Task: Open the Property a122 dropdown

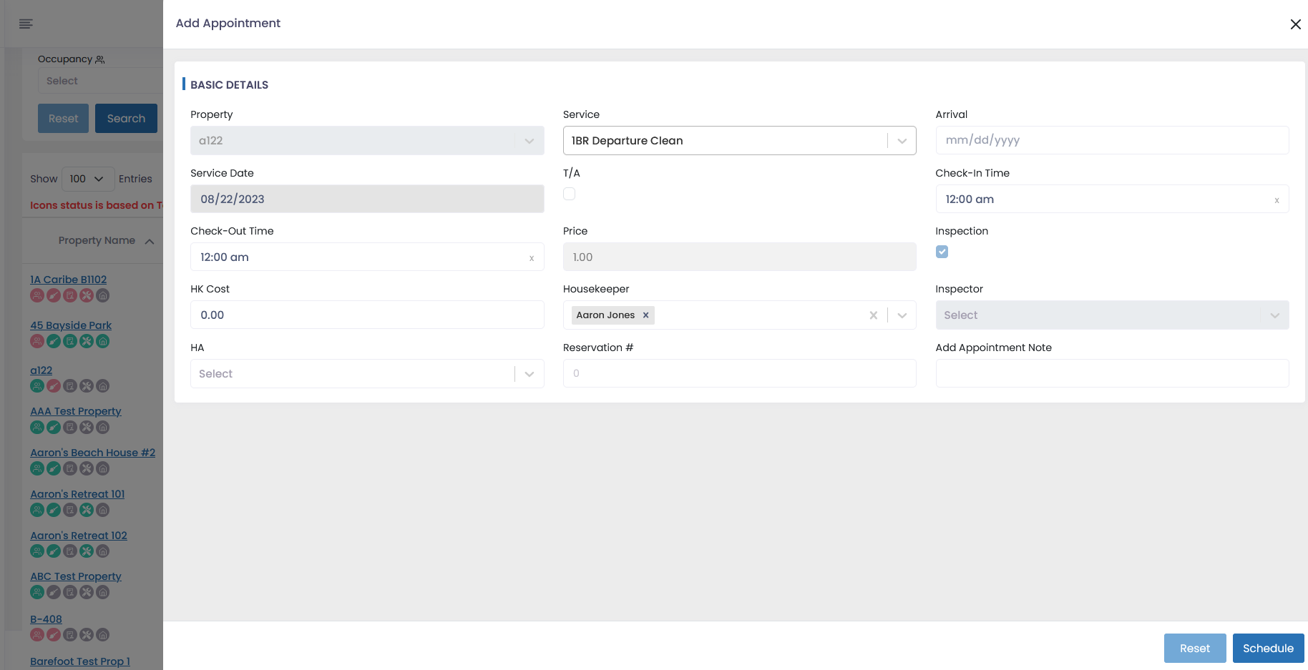Action: pyautogui.click(x=367, y=141)
